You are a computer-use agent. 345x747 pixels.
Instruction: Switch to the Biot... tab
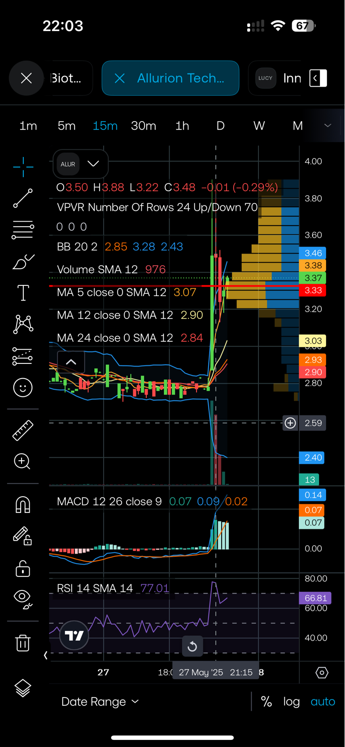click(67, 78)
